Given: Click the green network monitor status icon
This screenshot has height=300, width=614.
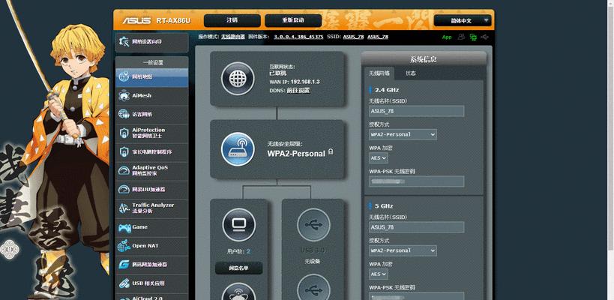Looking at the screenshot, I should tap(473, 37).
